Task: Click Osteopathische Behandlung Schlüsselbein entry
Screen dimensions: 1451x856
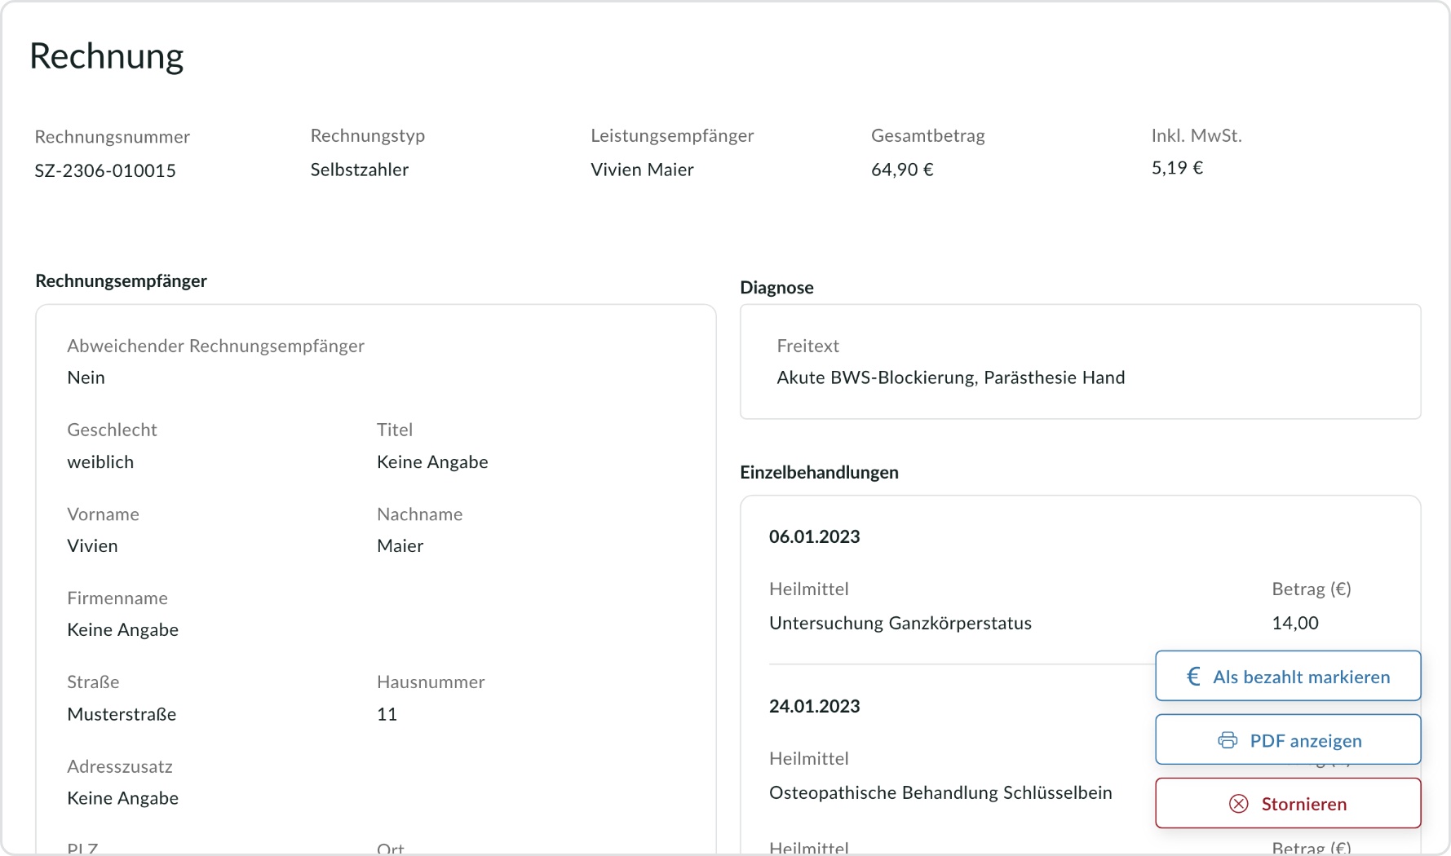Action: [940, 792]
